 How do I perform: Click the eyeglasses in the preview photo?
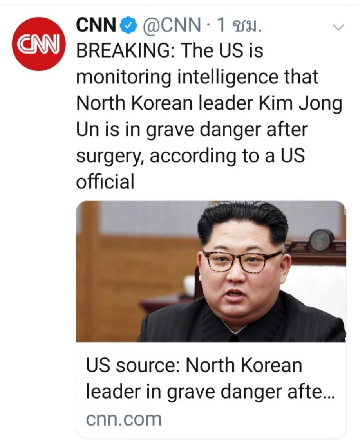pyautogui.click(x=243, y=261)
